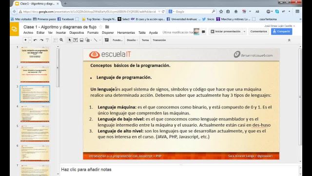Click the paint format icon

[47, 40]
